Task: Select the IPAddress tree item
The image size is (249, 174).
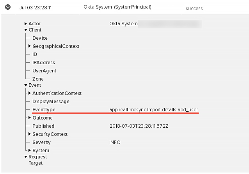Action: pyautogui.click(x=44, y=63)
